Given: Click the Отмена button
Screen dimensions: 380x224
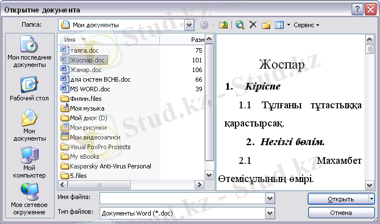Looking at the screenshot, I should (x=341, y=213).
